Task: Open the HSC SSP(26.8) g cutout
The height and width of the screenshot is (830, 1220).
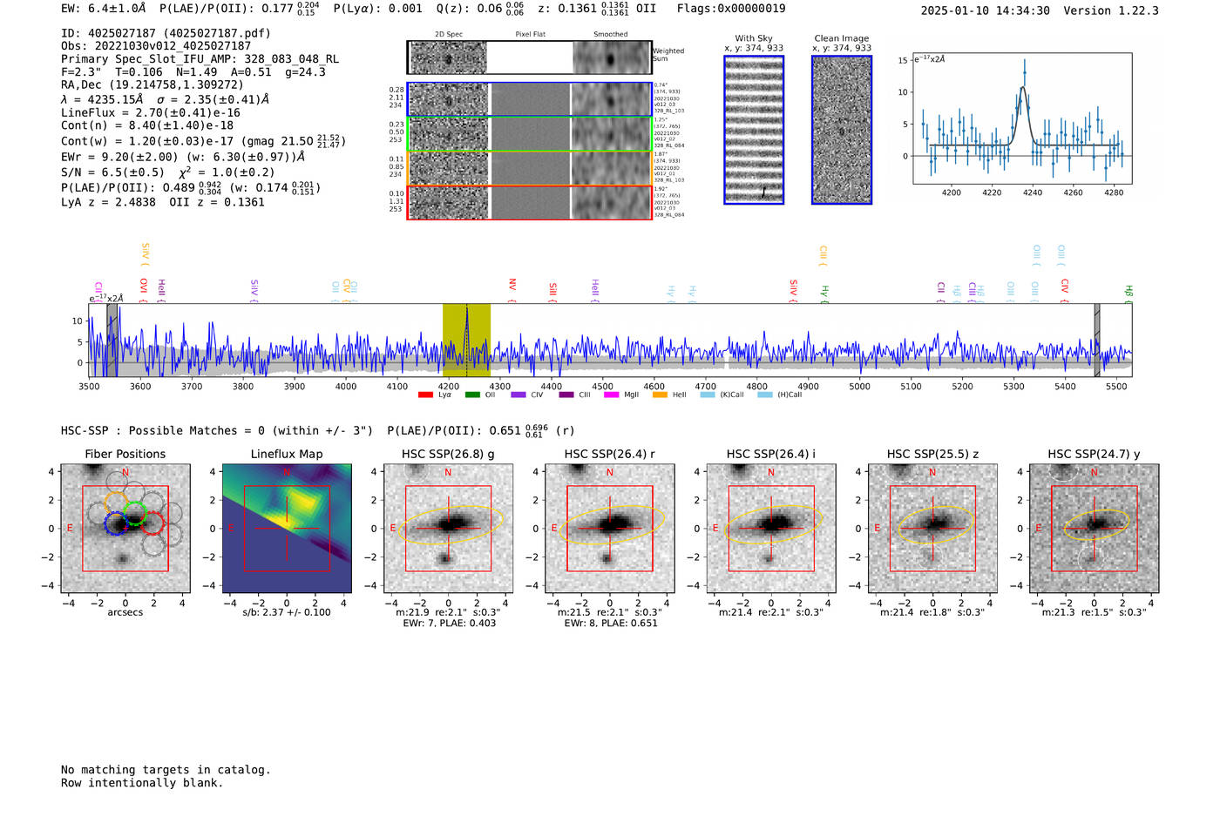Action: (448, 528)
